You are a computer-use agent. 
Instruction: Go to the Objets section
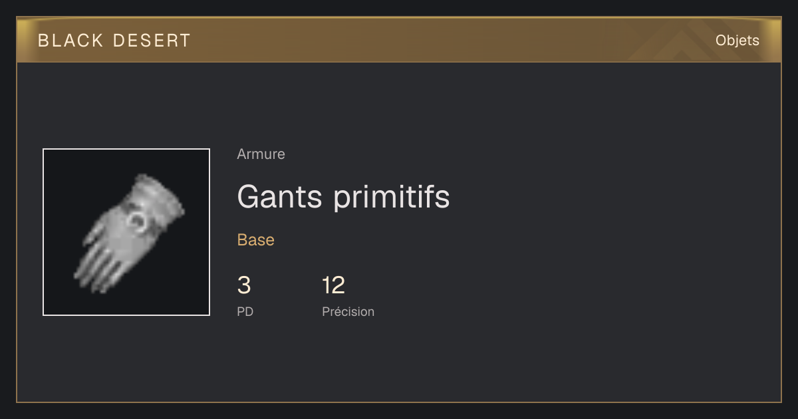(x=737, y=41)
